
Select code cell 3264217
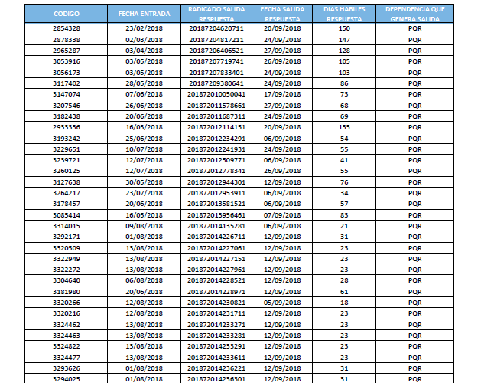(x=67, y=193)
